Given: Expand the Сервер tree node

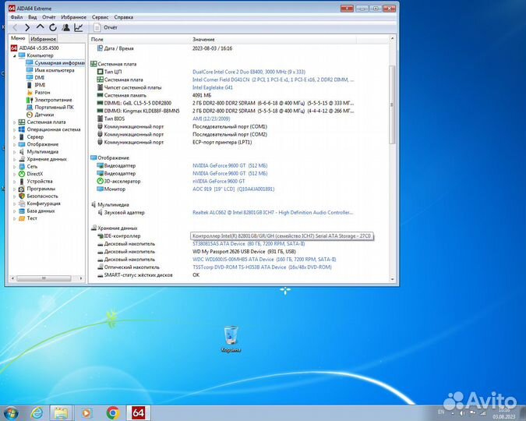Looking at the screenshot, I should (15, 137).
